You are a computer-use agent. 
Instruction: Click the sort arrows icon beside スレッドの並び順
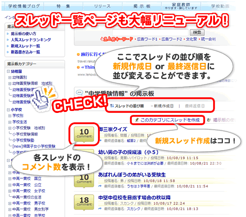tap(112, 106)
